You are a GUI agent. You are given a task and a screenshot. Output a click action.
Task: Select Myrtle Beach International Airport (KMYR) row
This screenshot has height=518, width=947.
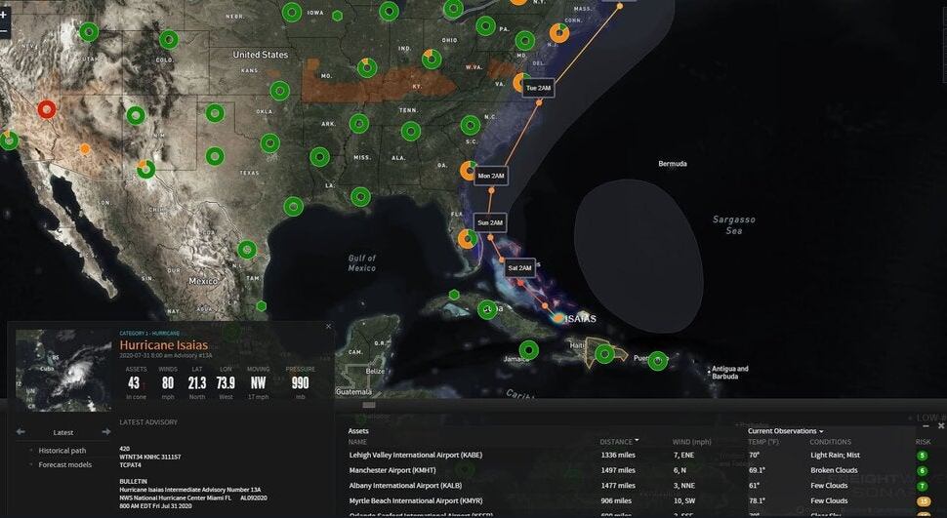[x=640, y=500]
